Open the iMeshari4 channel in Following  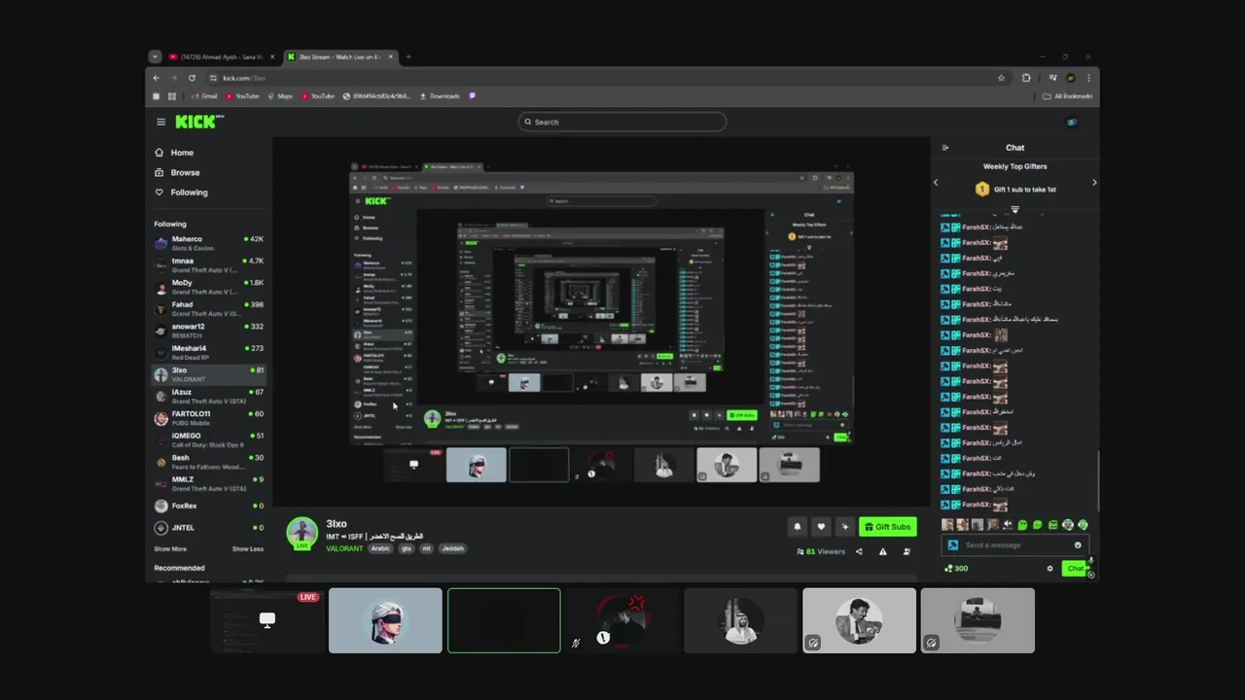click(209, 352)
